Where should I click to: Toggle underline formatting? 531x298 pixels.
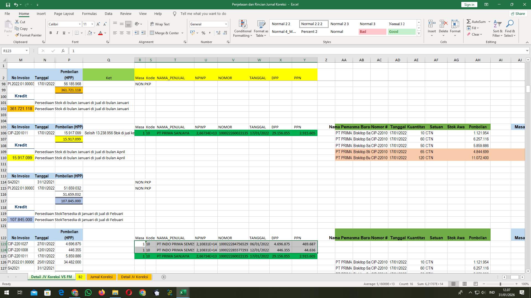pos(63,33)
